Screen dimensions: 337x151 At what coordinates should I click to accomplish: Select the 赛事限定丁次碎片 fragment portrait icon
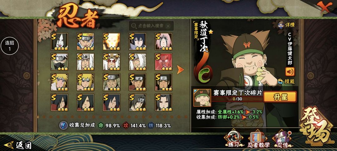tap(202, 98)
